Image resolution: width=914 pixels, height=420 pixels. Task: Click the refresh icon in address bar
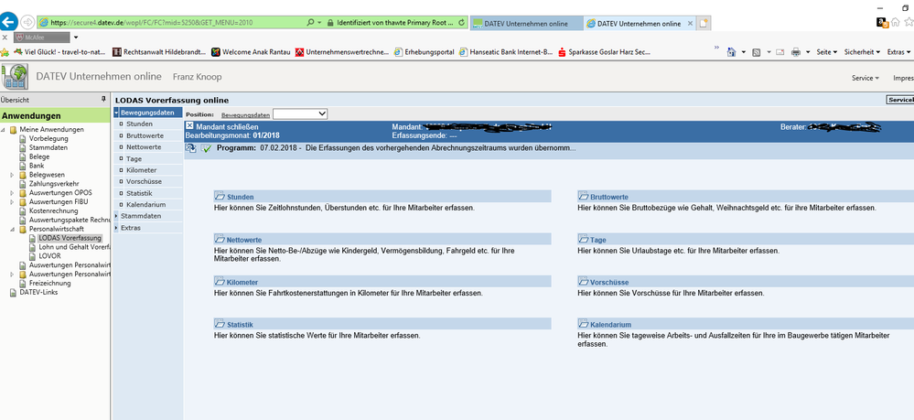[462, 23]
